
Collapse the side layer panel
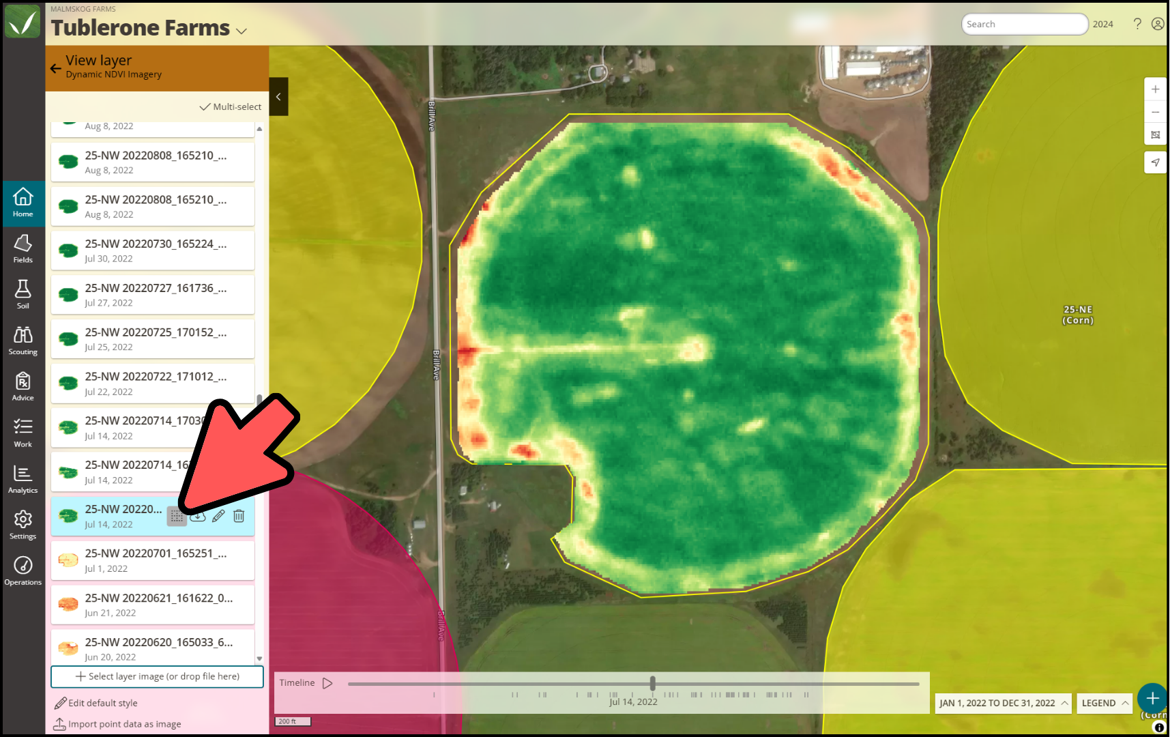point(278,97)
